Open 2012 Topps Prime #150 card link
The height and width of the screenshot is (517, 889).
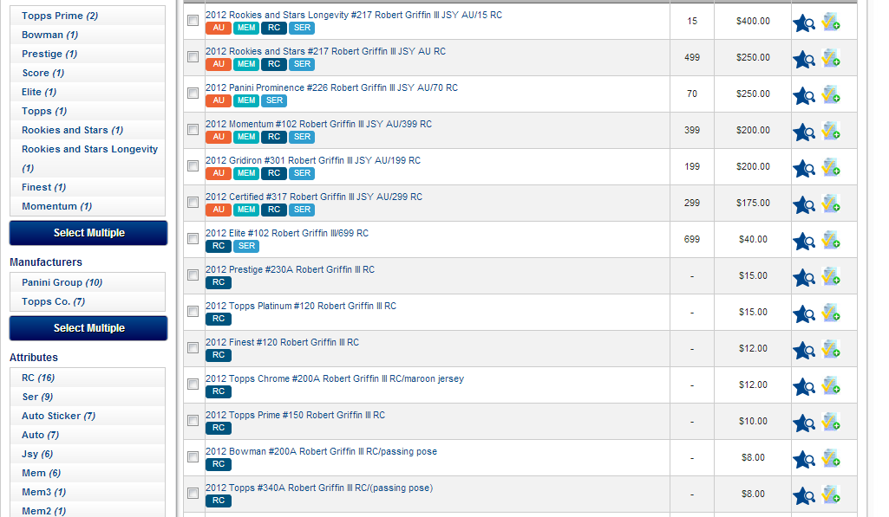295,415
